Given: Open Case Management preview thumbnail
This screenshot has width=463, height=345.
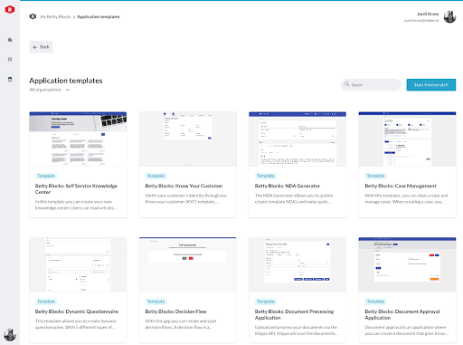Looking at the screenshot, I should [407, 139].
